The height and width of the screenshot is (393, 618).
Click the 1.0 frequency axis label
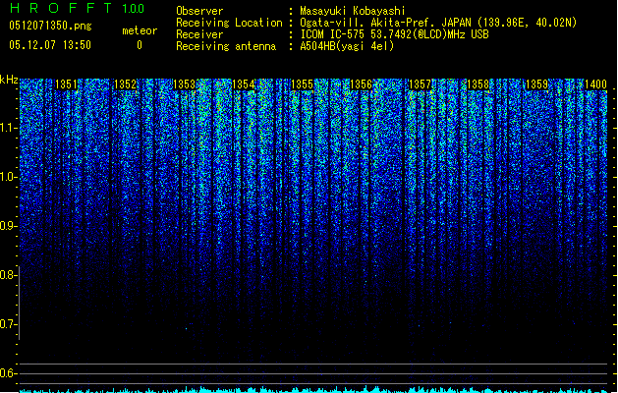point(9,177)
